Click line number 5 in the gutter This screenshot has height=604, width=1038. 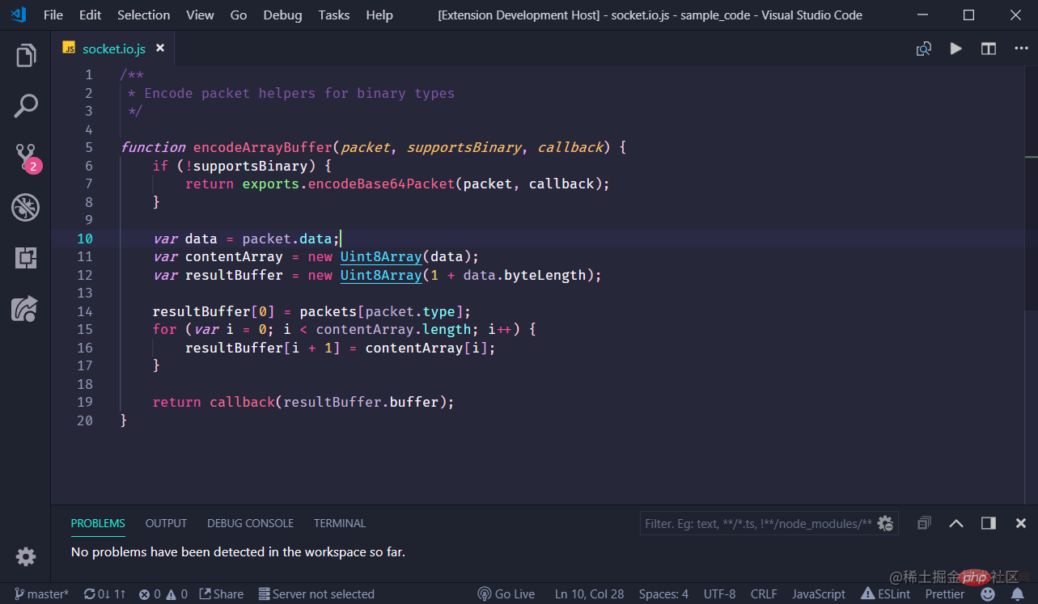click(x=88, y=147)
